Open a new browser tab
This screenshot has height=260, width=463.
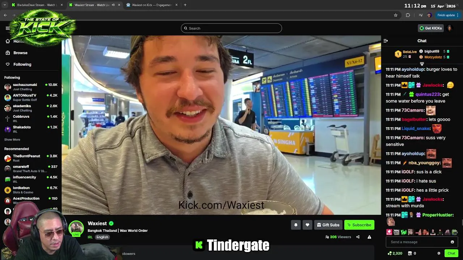point(185,5)
